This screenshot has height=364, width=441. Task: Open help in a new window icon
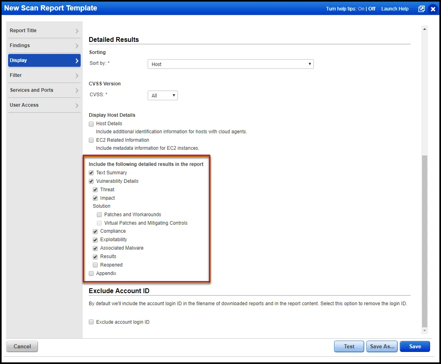point(421,9)
